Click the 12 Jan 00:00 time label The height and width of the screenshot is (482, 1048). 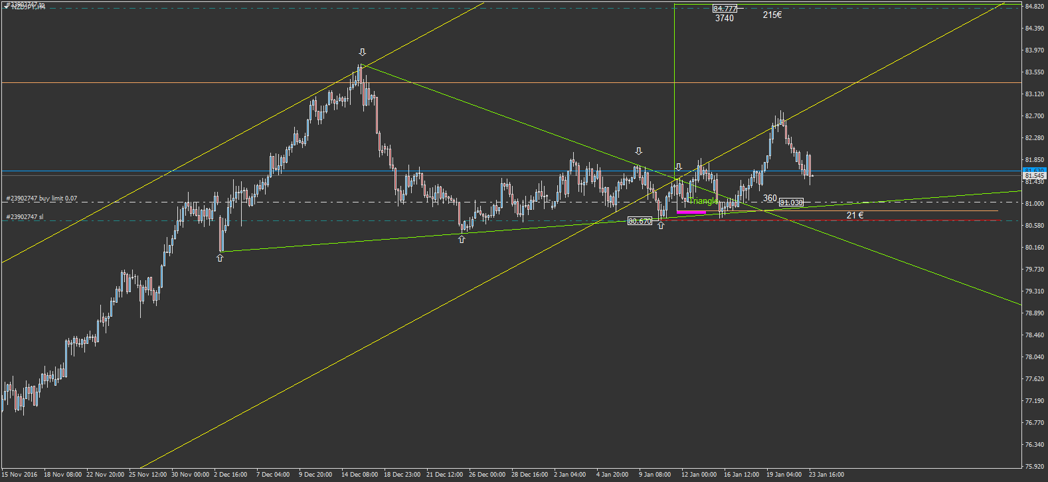point(699,475)
